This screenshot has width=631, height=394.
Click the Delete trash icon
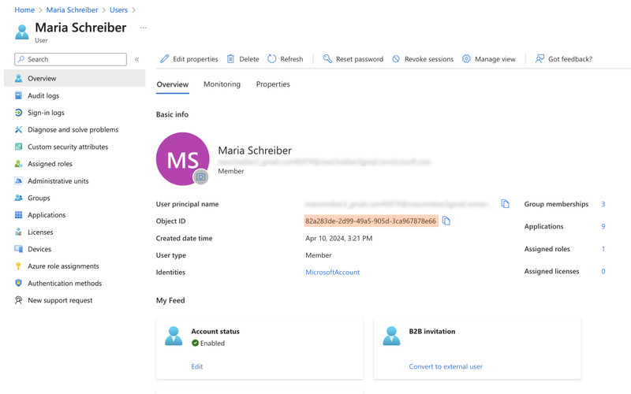click(x=230, y=58)
